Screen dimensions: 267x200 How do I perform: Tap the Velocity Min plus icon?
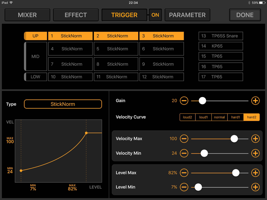255,153
